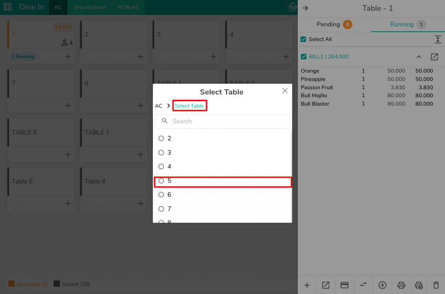Click Select Table breadcrumb link
The height and width of the screenshot is (294, 445).
coord(189,106)
